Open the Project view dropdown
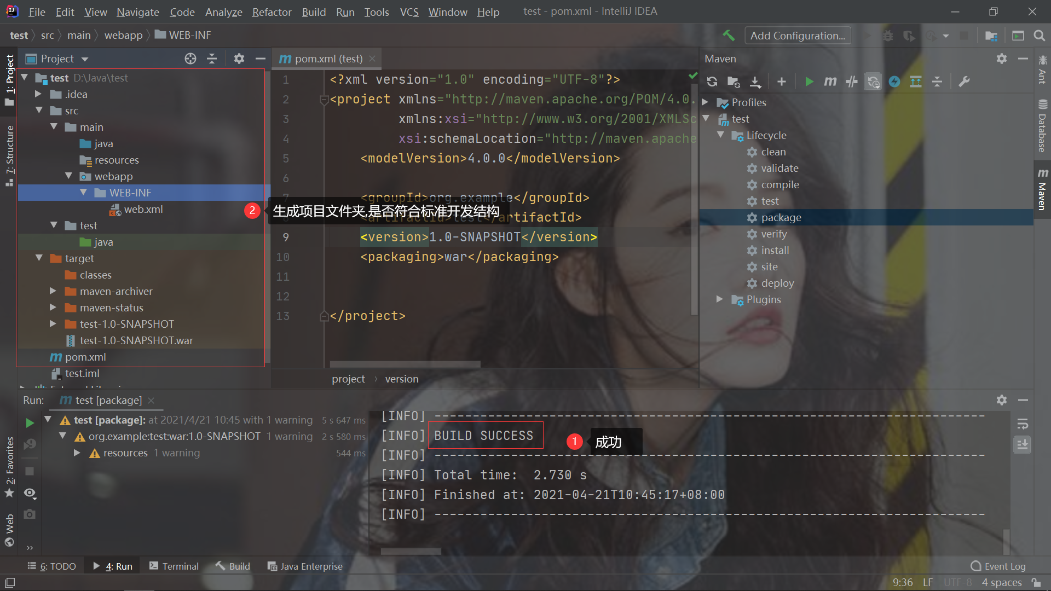Image resolution: width=1051 pixels, height=591 pixels. point(85,59)
